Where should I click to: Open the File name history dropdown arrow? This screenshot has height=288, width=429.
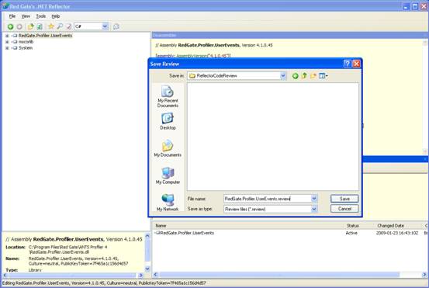tap(314, 199)
